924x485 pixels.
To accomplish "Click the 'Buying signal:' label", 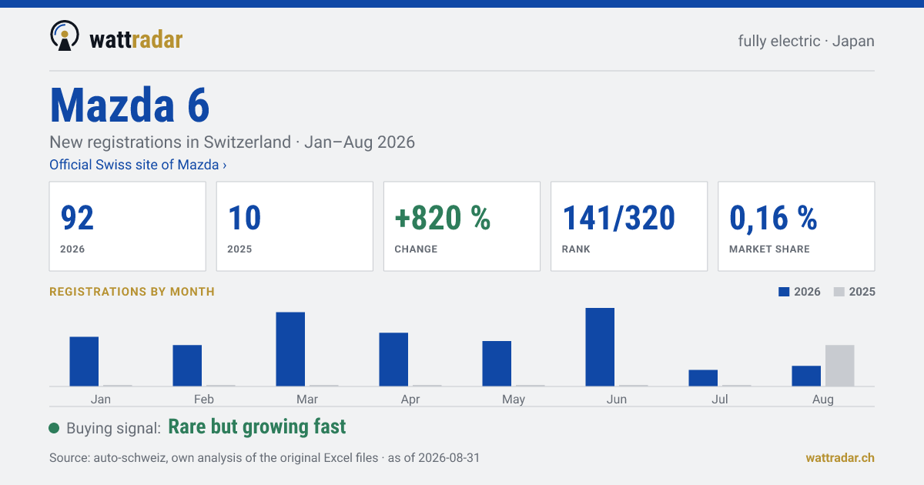I will [113, 428].
